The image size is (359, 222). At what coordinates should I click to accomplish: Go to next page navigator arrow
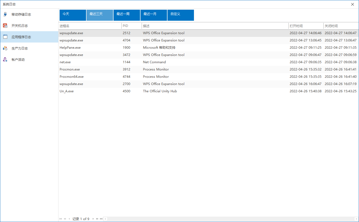click(97, 219)
